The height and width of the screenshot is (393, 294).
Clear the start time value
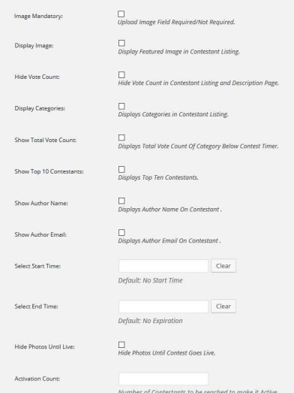tap(223, 266)
